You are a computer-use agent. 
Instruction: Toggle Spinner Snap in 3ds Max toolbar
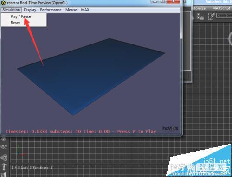(x=200, y=16)
